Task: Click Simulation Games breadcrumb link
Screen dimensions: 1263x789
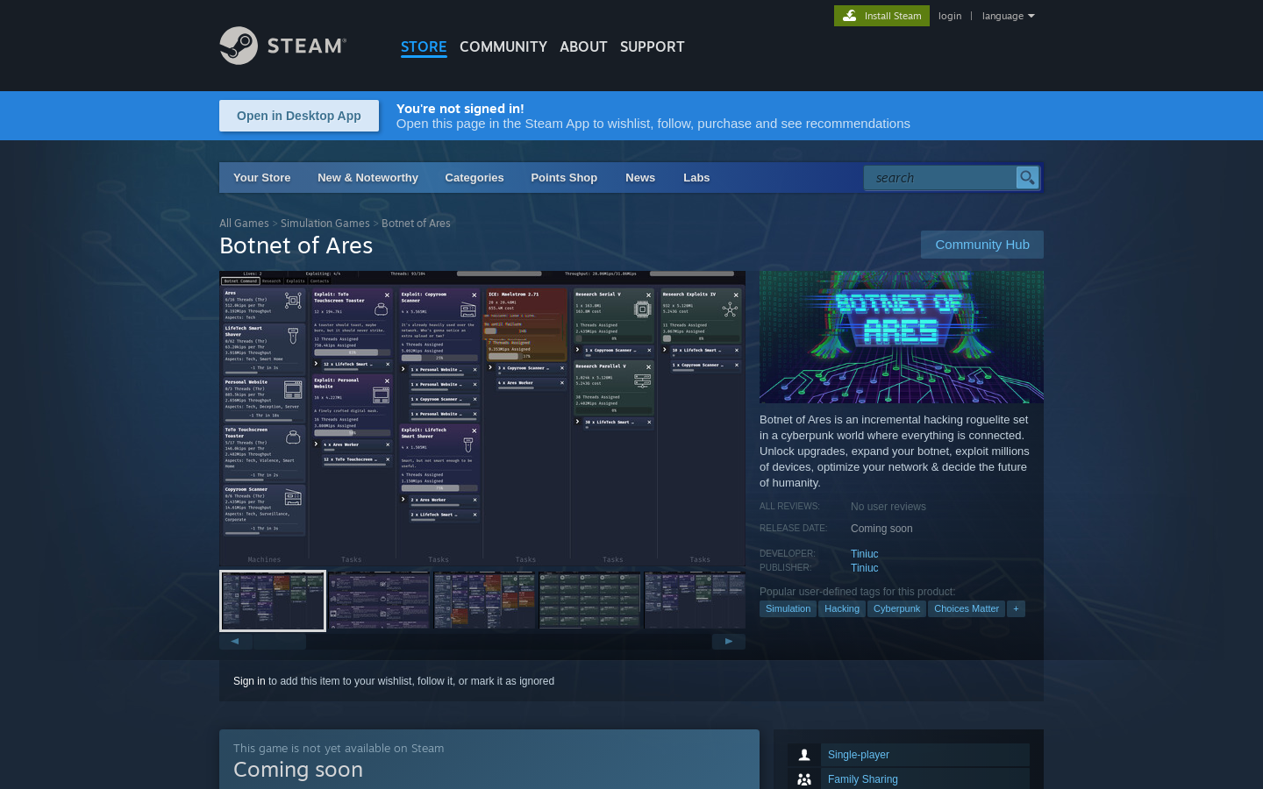Action: pos(325,224)
